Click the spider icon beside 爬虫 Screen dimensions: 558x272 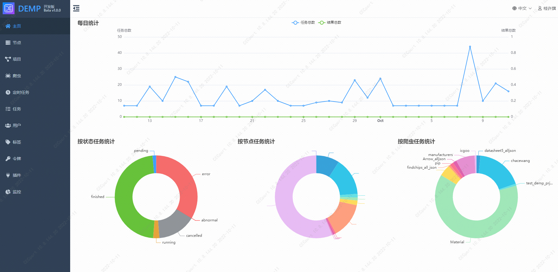8,76
